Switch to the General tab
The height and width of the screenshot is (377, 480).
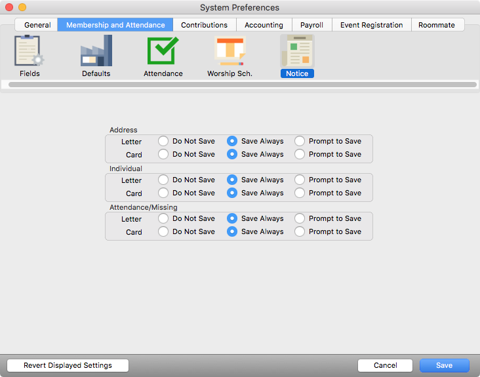tap(37, 25)
